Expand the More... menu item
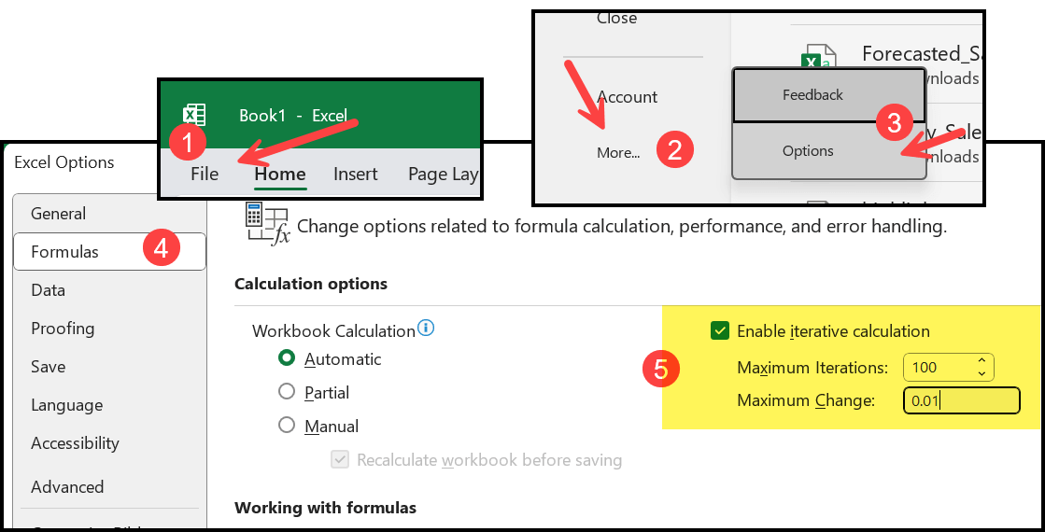This screenshot has width=1045, height=532. (x=618, y=152)
